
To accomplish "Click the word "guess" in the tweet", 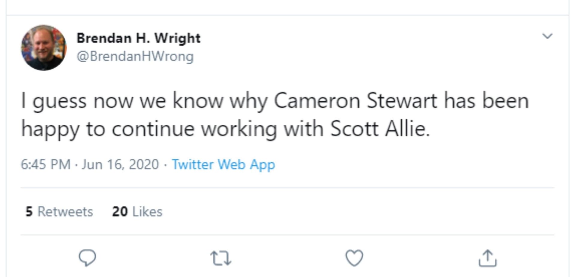I will (59, 101).
